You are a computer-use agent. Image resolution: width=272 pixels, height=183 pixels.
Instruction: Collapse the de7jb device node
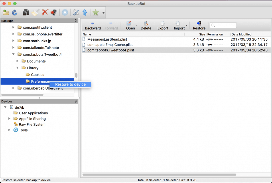[5, 107]
